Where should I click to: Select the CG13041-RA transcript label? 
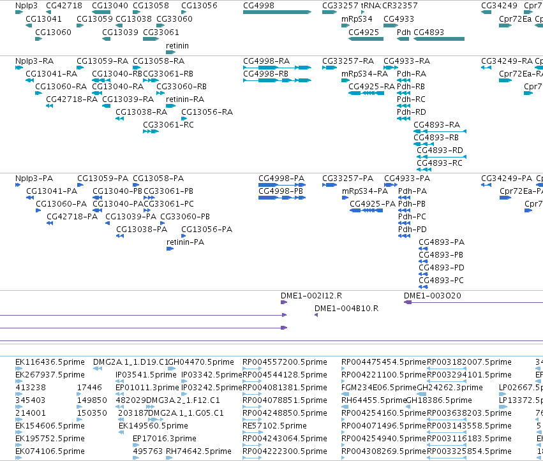[51, 74]
